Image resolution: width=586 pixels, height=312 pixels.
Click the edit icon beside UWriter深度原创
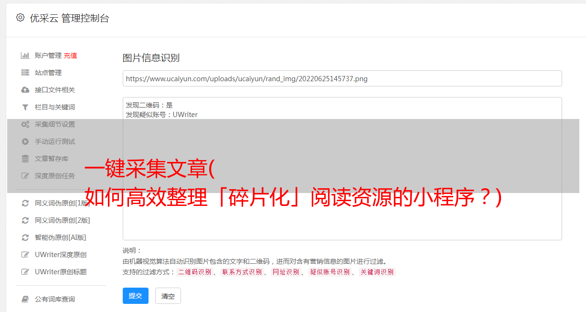tap(25, 255)
